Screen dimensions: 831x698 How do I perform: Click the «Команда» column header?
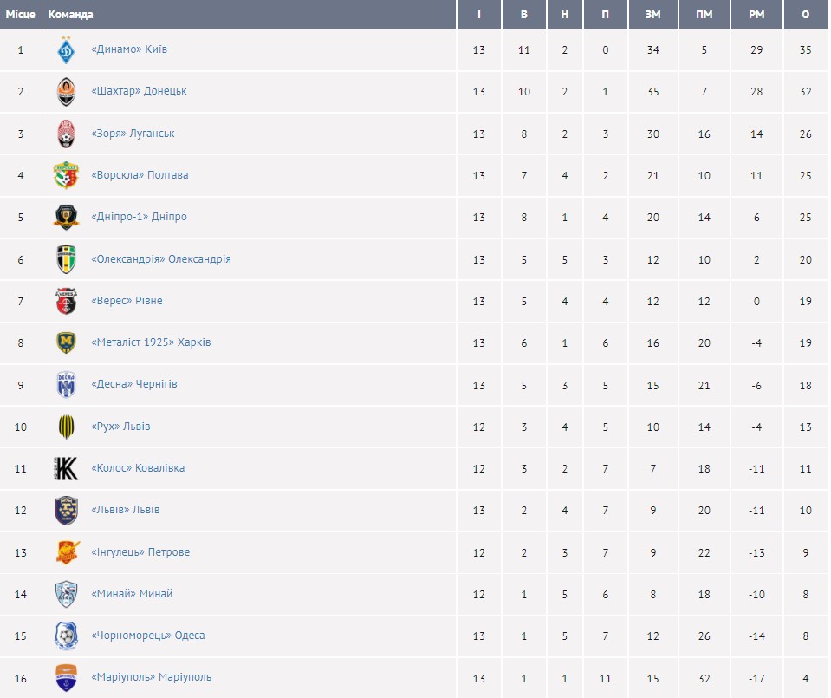(71, 15)
